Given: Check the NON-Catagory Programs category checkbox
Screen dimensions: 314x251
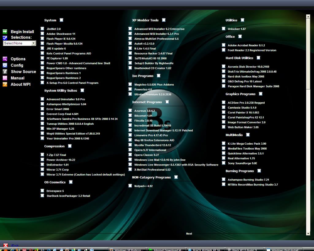Looking at the screenshot, I should 176,177.
